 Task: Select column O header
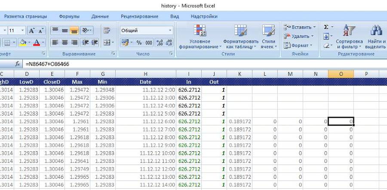pos(341,74)
